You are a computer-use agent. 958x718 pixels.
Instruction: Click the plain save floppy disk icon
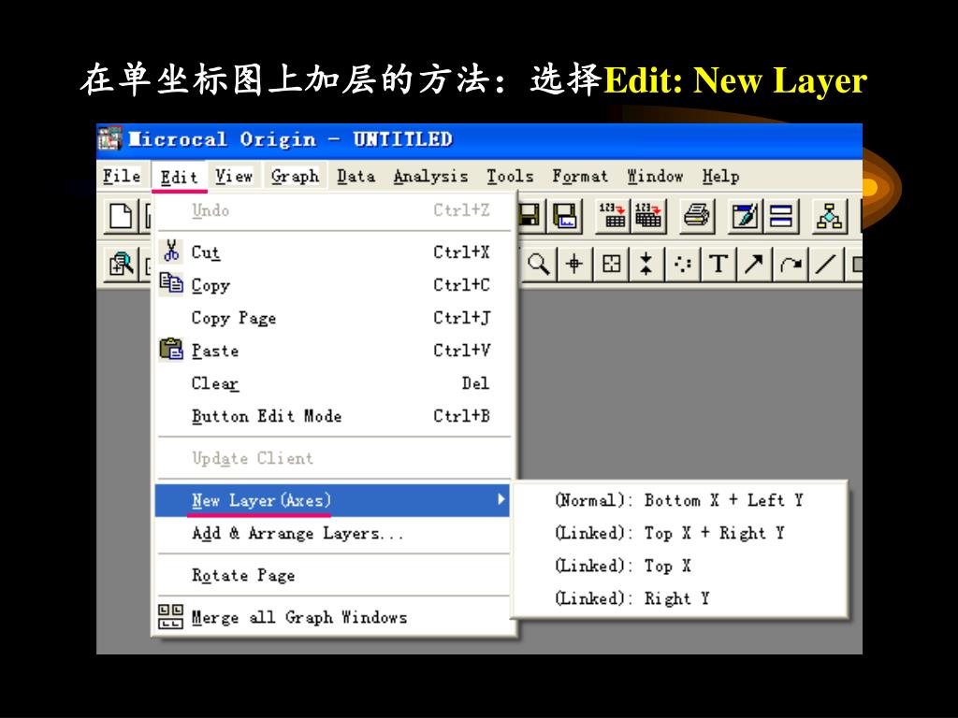[530, 216]
